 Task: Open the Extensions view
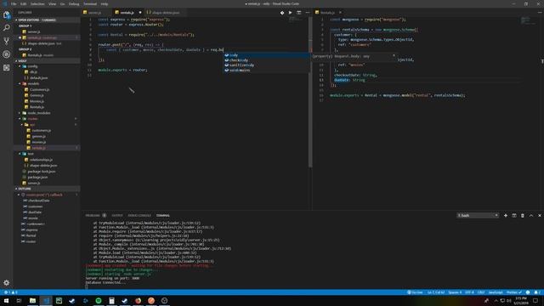tap(6, 68)
